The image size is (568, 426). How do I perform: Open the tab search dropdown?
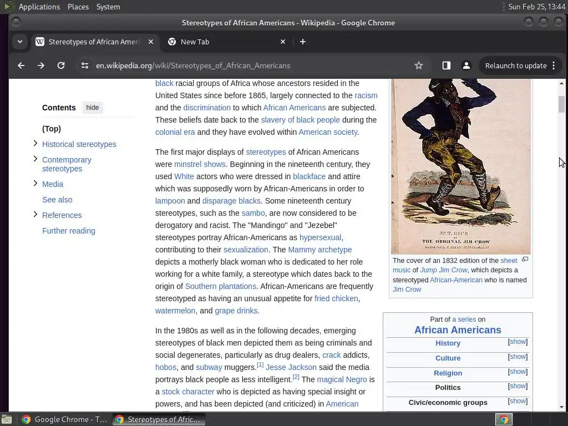point(20,42)
